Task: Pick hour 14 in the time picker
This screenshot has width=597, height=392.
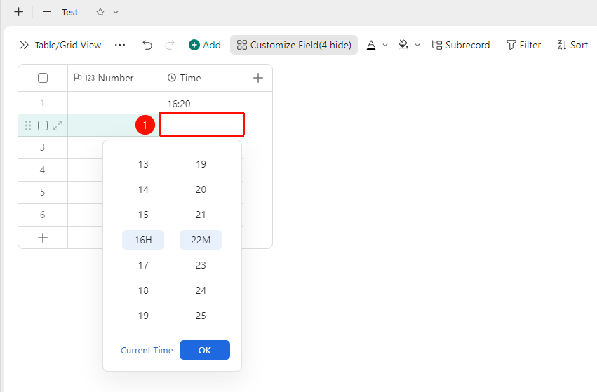Action: [x=143, y=189]
